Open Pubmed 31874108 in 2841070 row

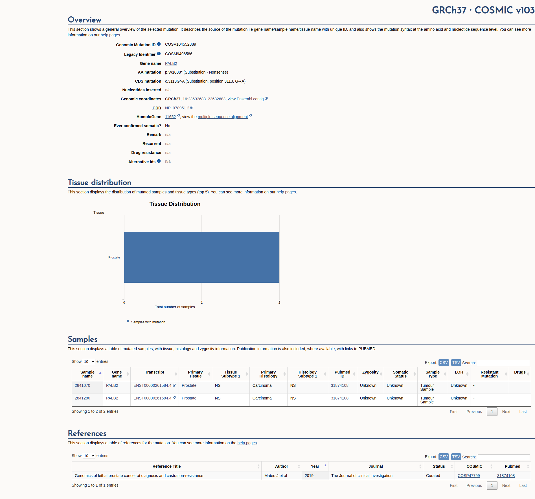click(x=340, y=385)
